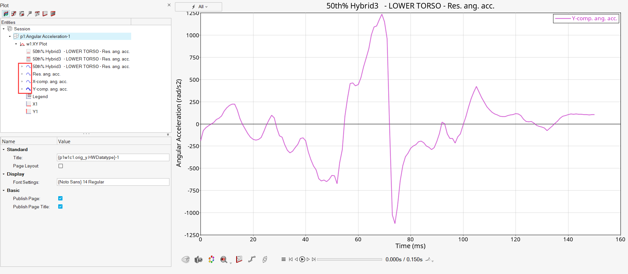Select the Legend item in entity tree

(x=40, y=97)
